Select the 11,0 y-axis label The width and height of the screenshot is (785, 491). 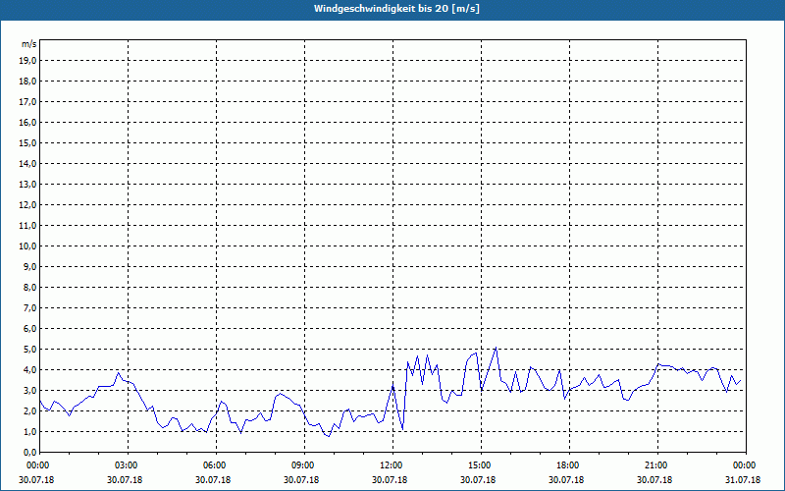(x=27, y=226)
